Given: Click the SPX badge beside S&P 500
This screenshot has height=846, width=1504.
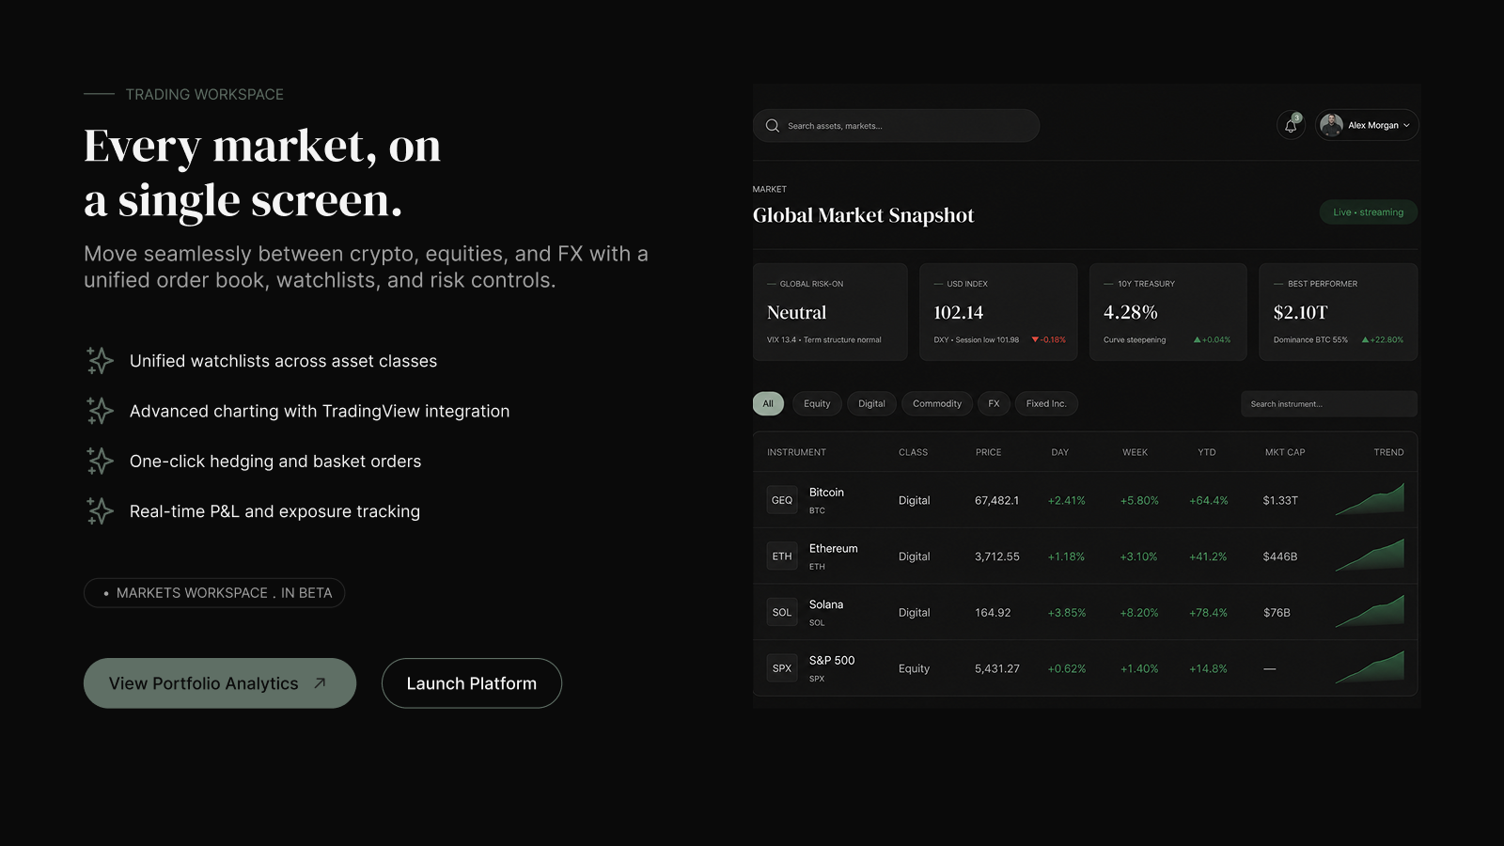Looking at the screenshot, I should point(782,668).
